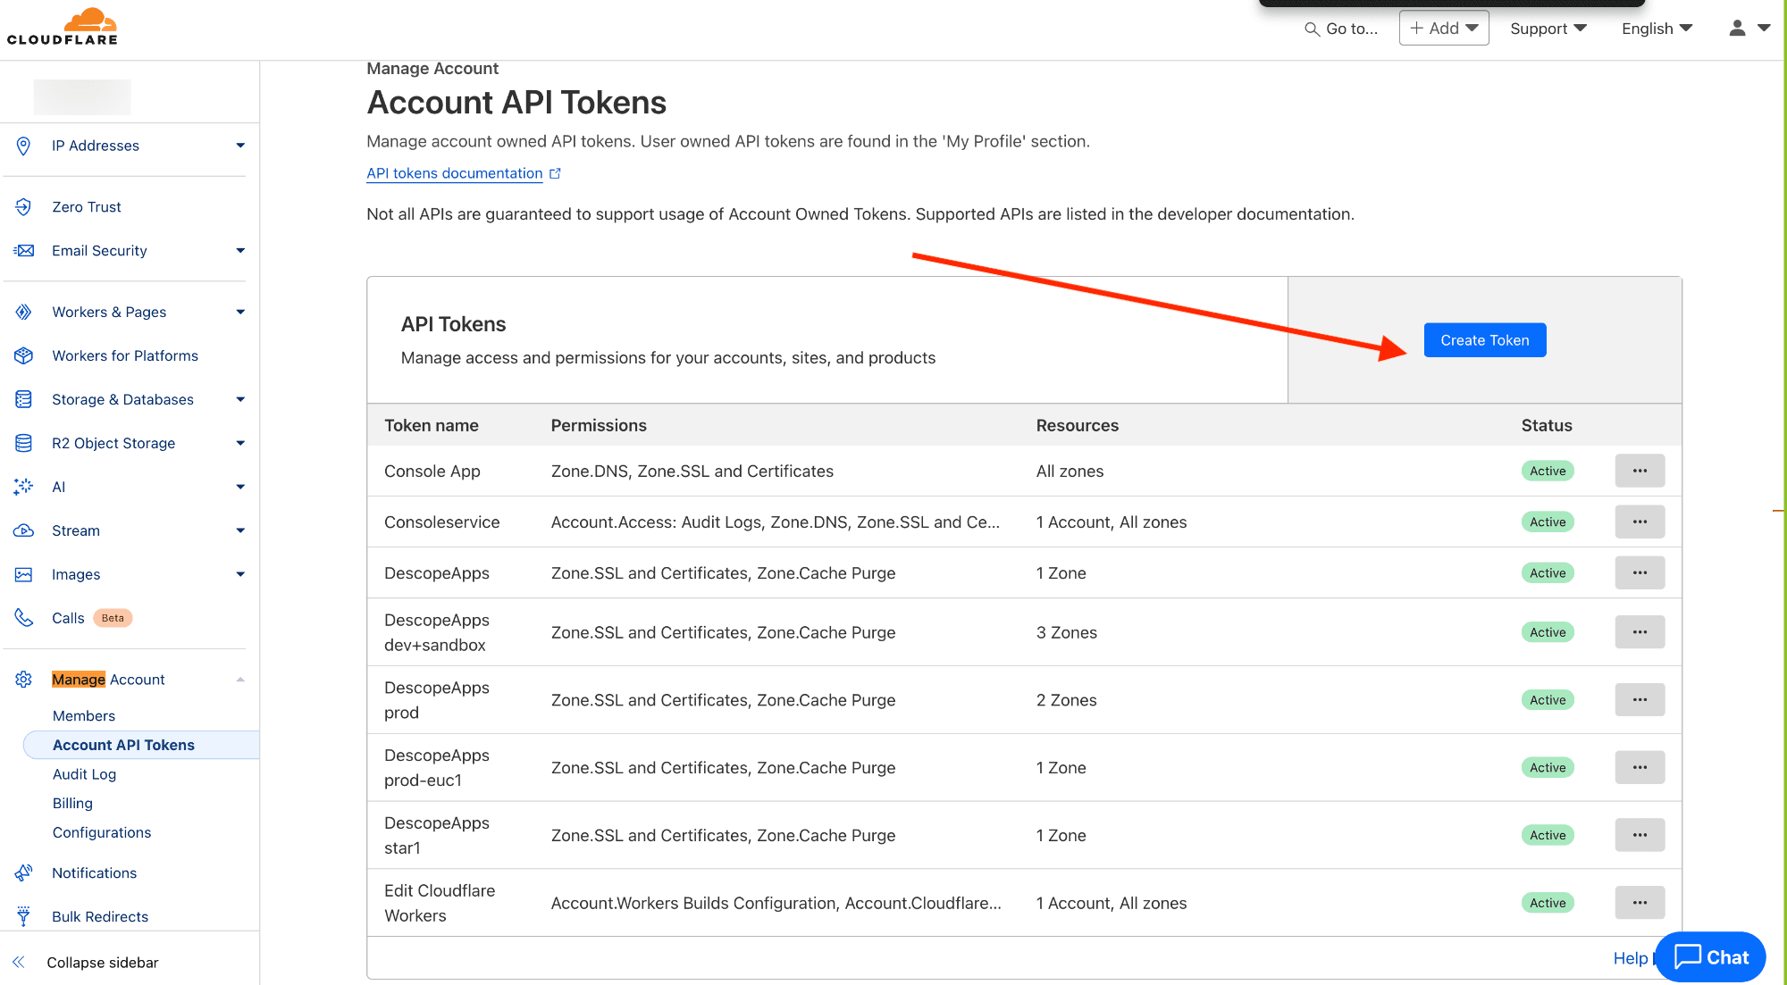This screenshot has height=985, width=1787.
Task: Open the options menu for Console App token
Action: [x=1640, y=471]
